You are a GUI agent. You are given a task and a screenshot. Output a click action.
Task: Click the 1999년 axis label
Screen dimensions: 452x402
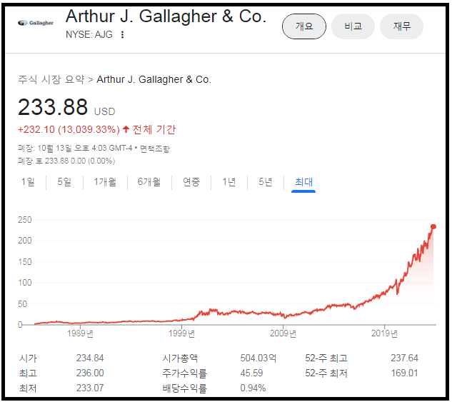(181, 333)
